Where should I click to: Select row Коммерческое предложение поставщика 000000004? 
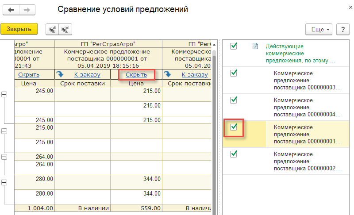[x=286, y=107]
